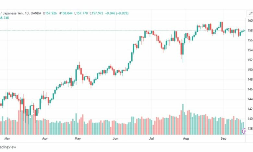Click the Sep label on time axis
Image resolution: width=253 pixels, height=152 pixels.
pyautogui.click(x=223, y=138)
